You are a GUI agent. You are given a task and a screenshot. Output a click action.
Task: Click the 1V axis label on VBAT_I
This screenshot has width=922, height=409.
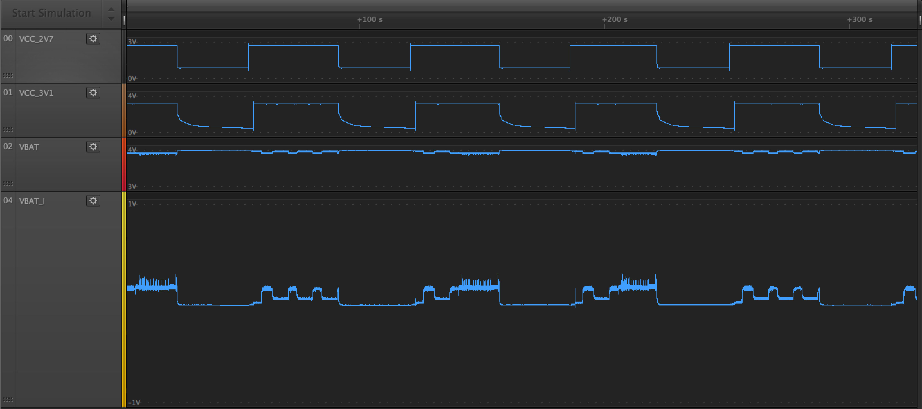click(x=132, y=204)
